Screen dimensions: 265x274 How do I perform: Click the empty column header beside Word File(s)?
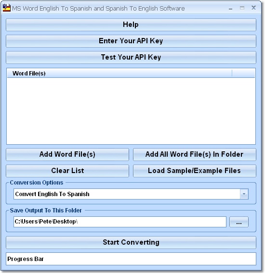click(243, 73)
